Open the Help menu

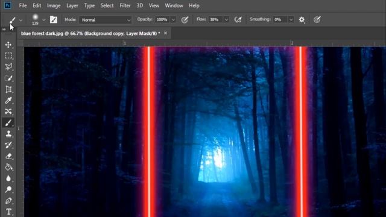pyautogui.click(x=194, y=5)
